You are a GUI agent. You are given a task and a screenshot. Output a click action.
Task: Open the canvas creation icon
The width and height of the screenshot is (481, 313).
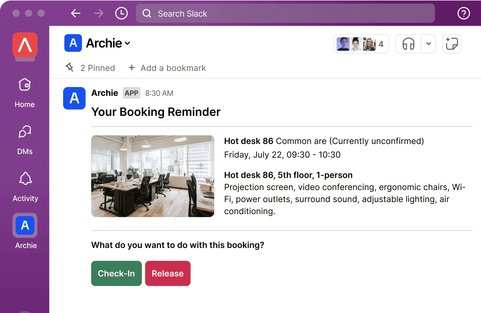point(451,44)
